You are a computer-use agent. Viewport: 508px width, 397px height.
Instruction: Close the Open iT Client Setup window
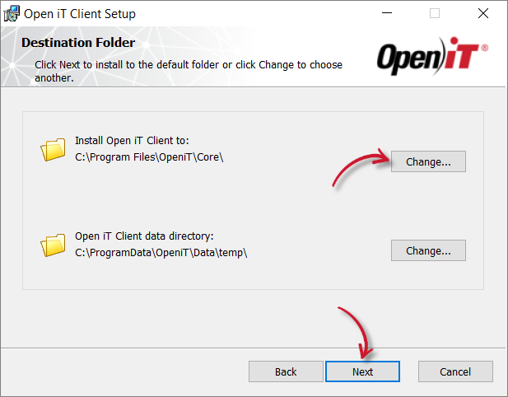click(483, 14)
